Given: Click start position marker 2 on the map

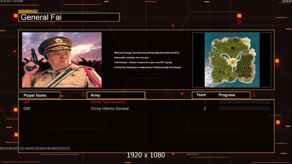Looking at the screenshot, I should [221, 72].
